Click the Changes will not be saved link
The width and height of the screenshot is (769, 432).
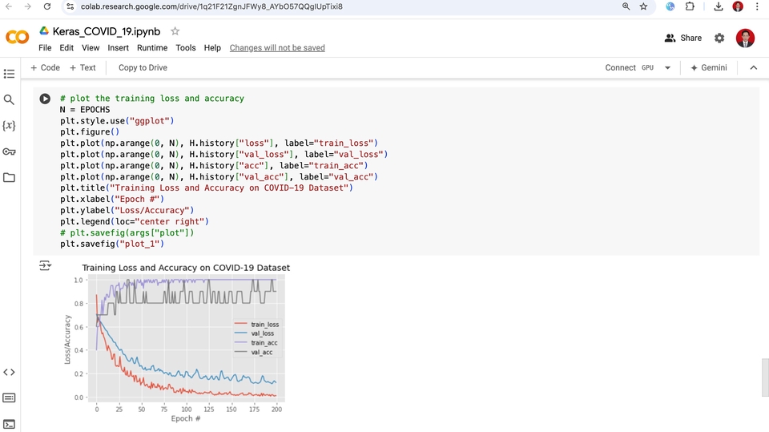[x=277, y=48]
